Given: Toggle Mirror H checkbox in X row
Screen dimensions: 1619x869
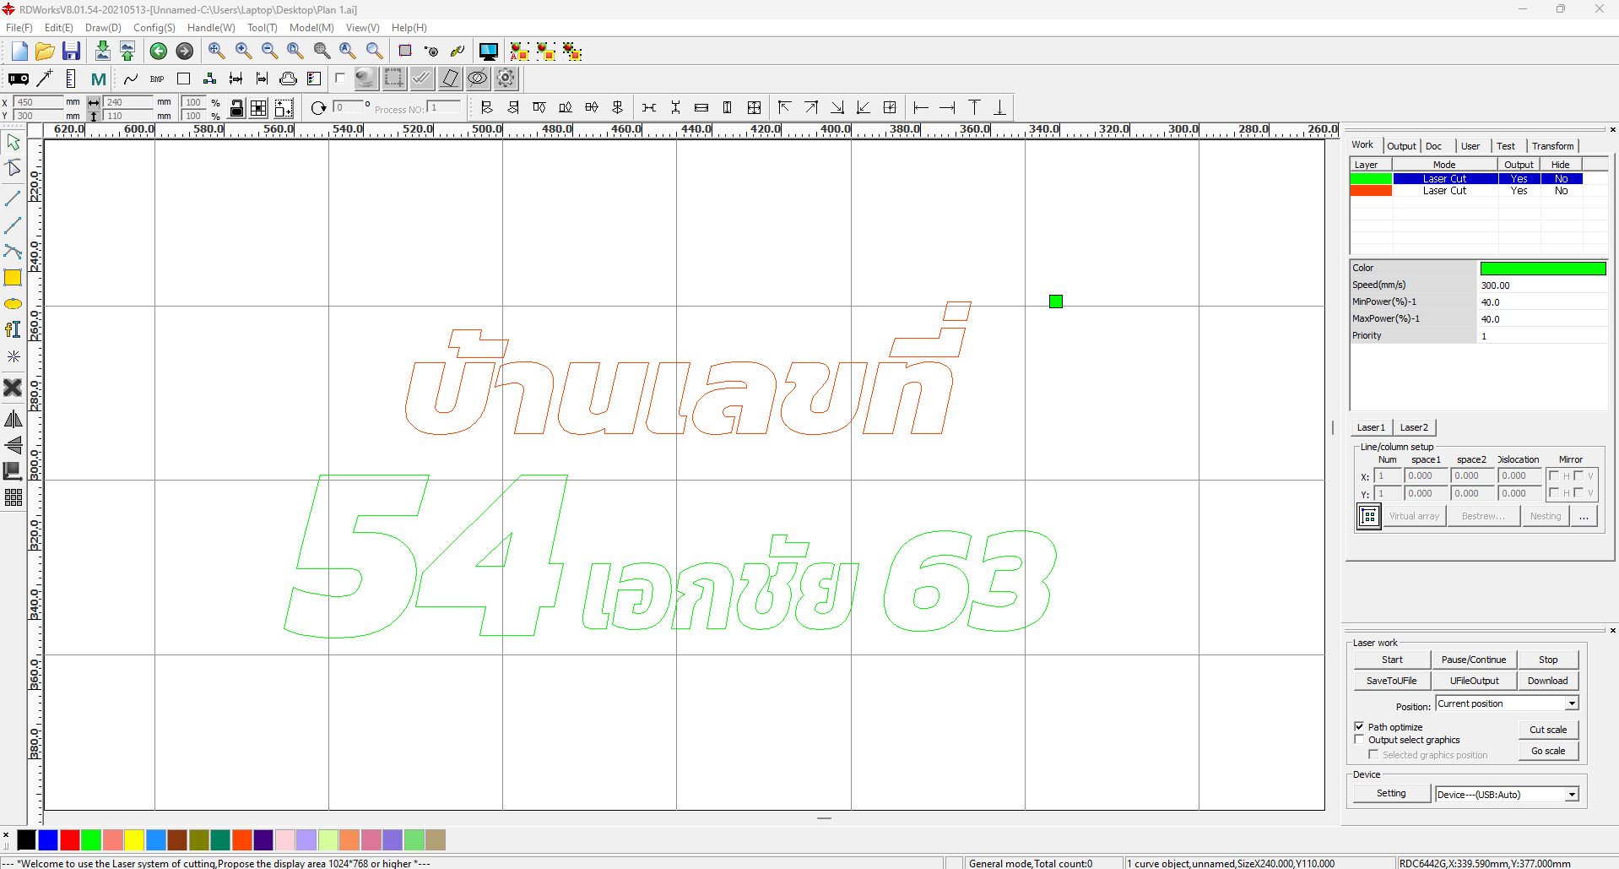Looking at the screenshot, I should point(1554,475).
